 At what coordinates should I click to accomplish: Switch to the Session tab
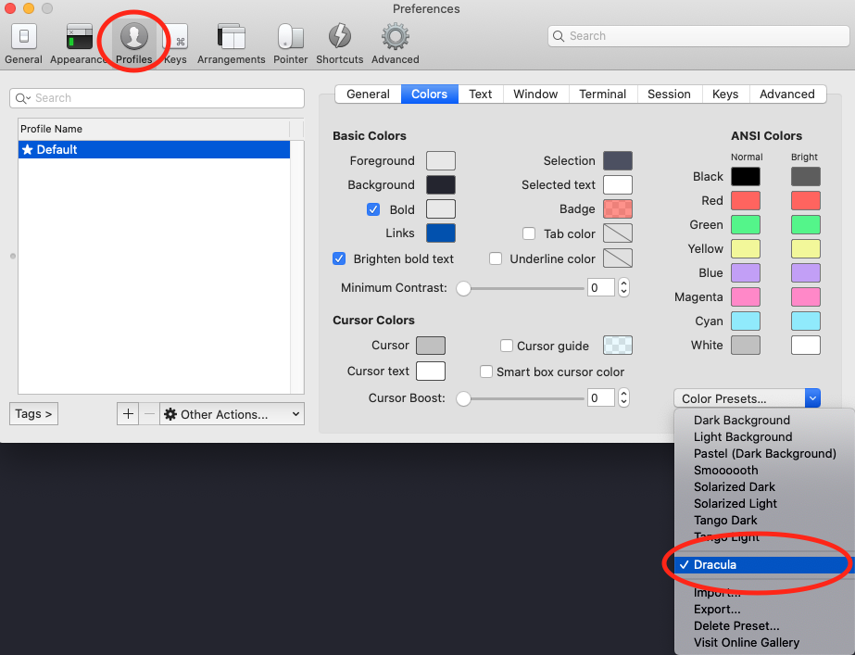pyautogui.click(x=669, y=94)
